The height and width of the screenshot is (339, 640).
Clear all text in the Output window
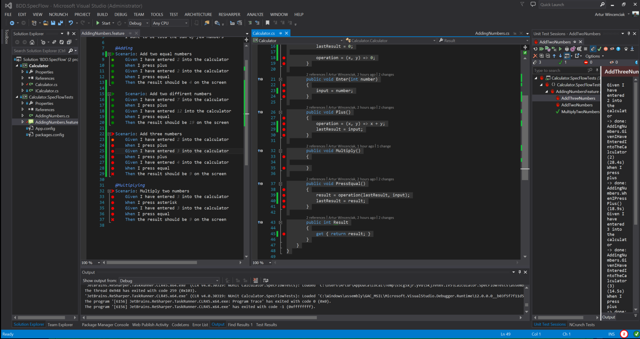click(x=255, y=281)
